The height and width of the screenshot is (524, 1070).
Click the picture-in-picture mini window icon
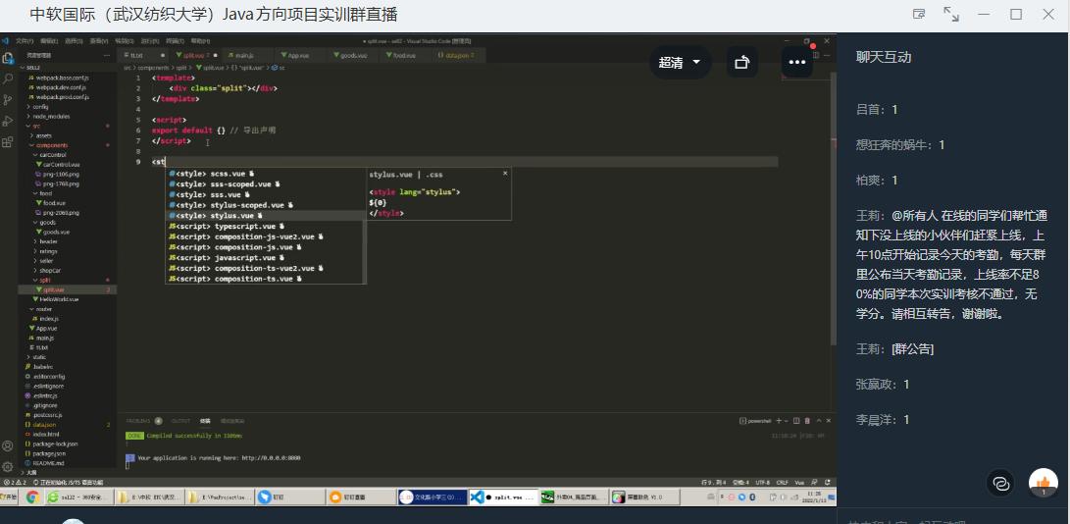coord(919,15)
